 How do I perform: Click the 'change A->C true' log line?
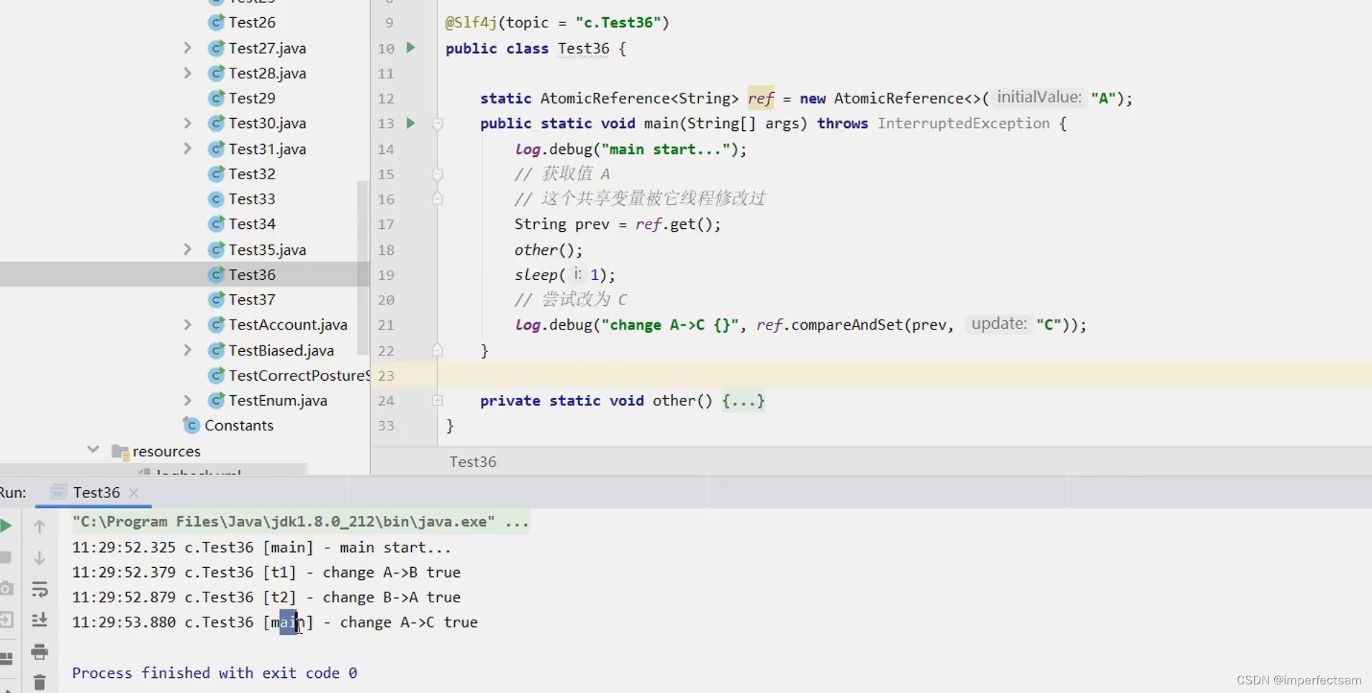pyautogui.click(x=275, y=622)
